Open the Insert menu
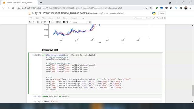 (x=51, y=18)
